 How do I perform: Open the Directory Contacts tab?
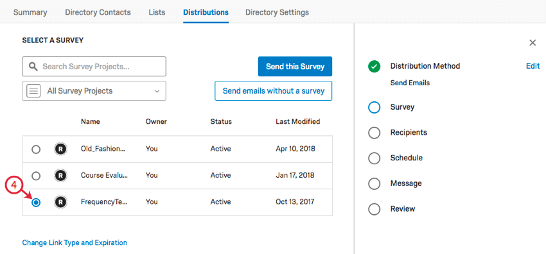[x=98, y=13]
